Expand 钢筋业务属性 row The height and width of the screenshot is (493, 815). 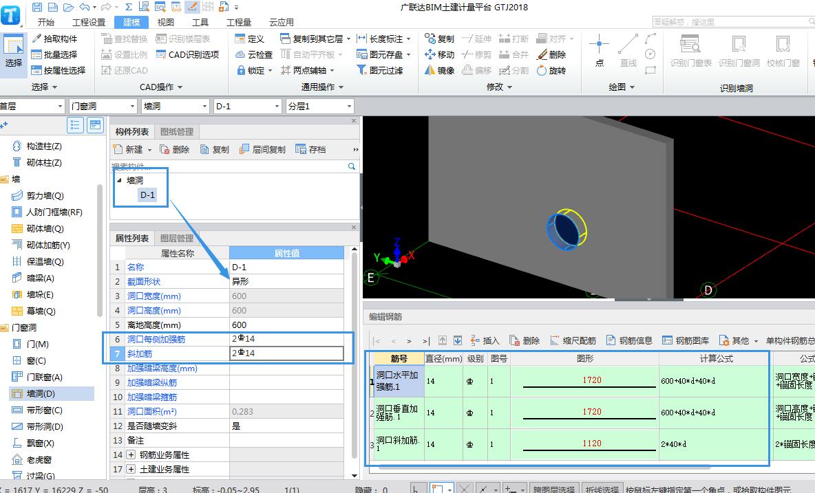click(x=131, y=454)
